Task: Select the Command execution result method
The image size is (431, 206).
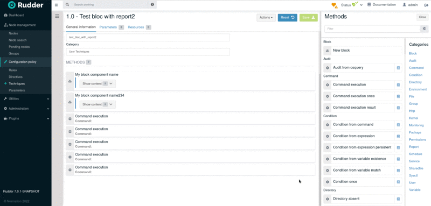Action: [x=363, y=108]
